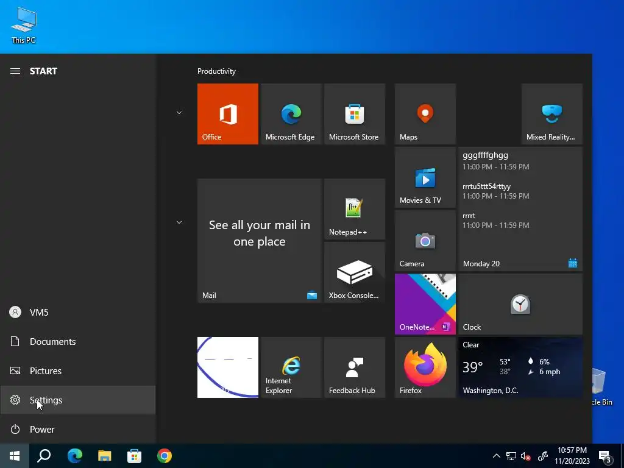Viewport: 624px width, 468px height.
Task: Open Microsoft Store from taskbar
Action: [x=135, y=456]
